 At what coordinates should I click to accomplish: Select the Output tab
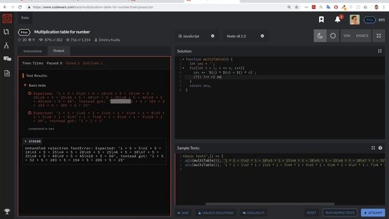tap(59, 50)
